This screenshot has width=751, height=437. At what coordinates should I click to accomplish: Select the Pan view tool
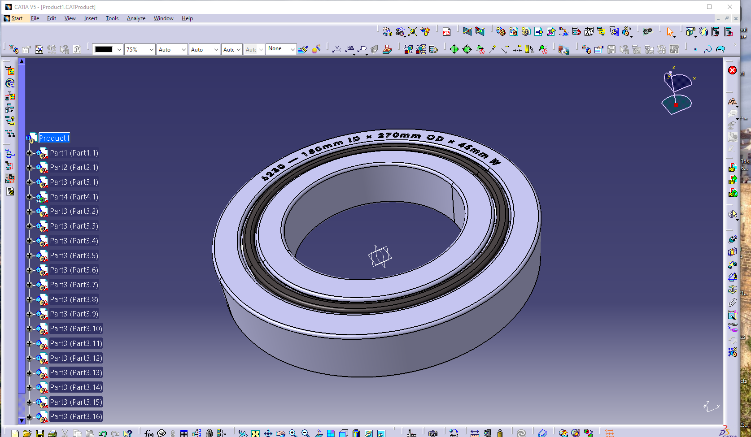[x=268, y=433]
